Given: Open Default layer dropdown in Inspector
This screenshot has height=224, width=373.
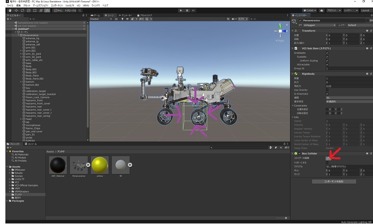Looking at the screenshot, I should click(x=360, y=25).
